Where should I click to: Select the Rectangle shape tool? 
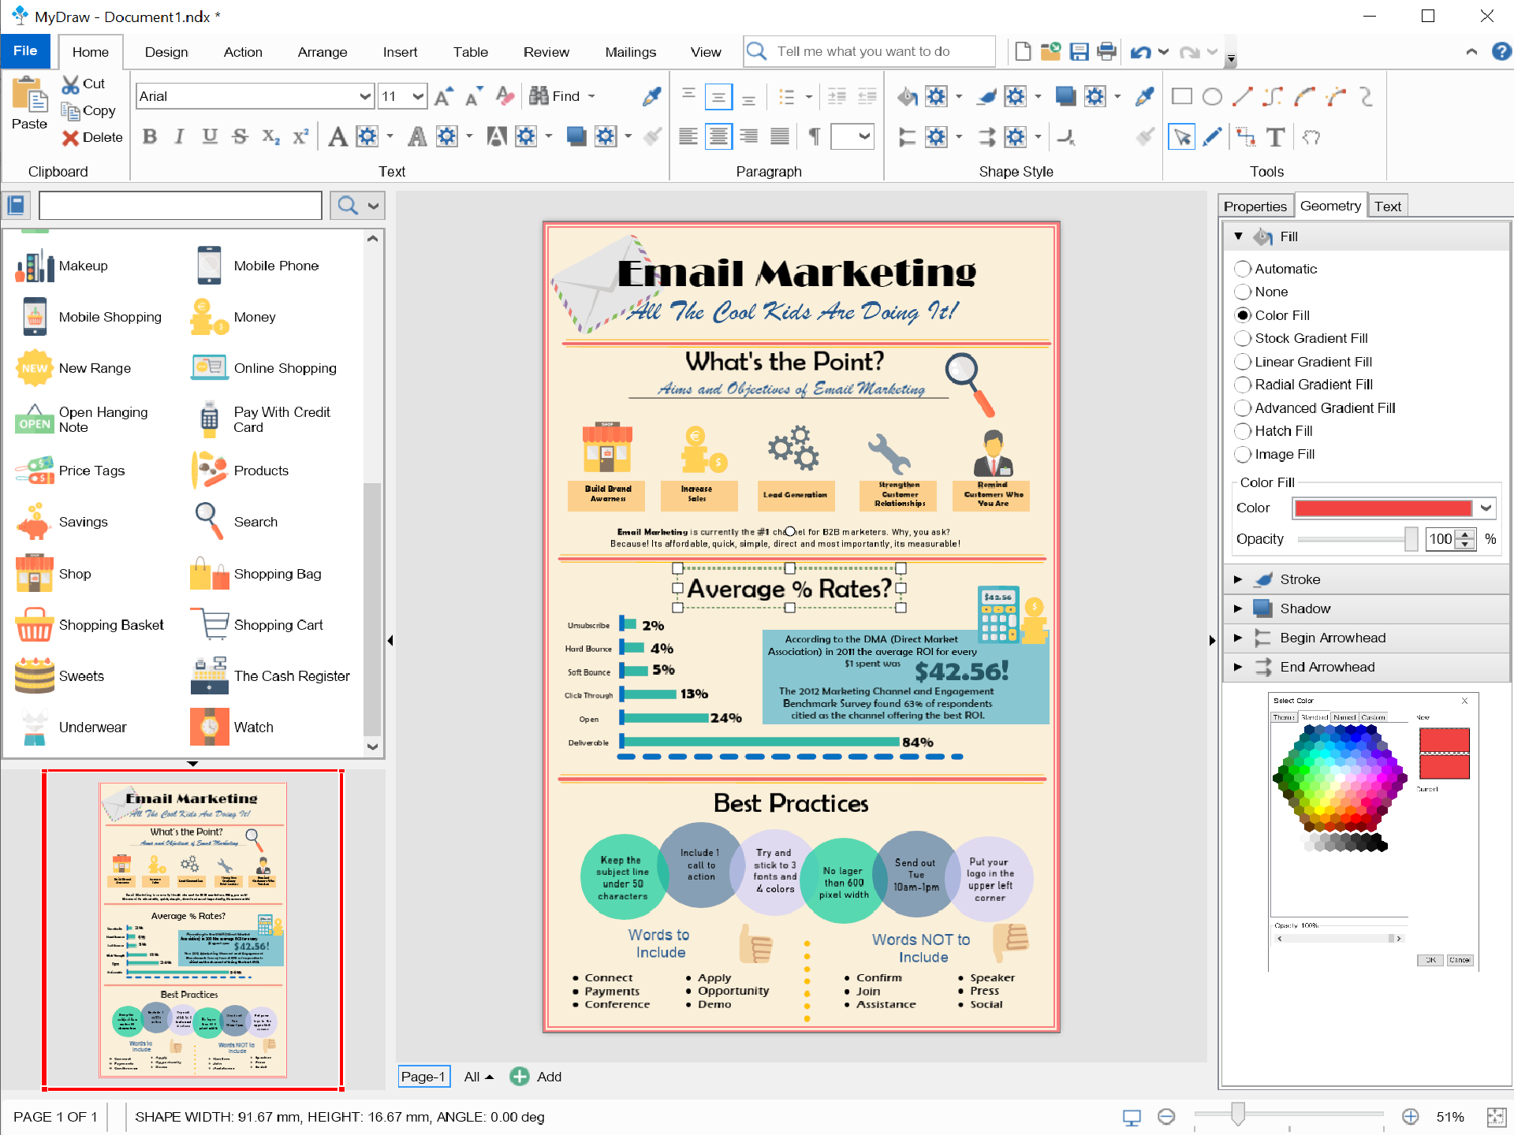[1181, 96]
